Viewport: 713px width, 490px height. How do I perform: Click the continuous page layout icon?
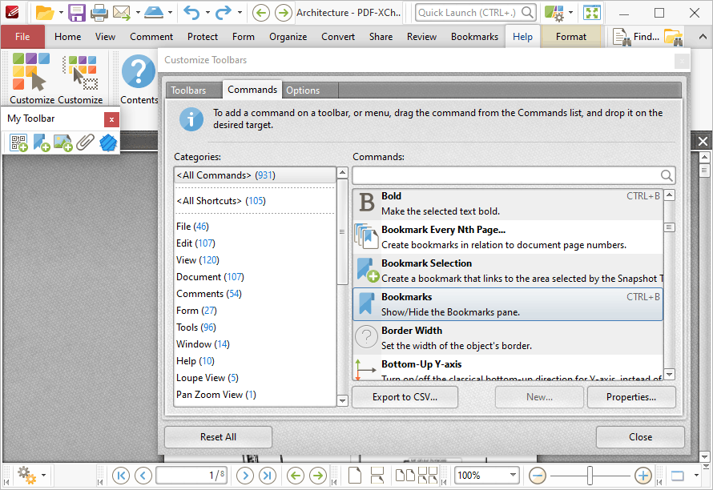(377, 476)
